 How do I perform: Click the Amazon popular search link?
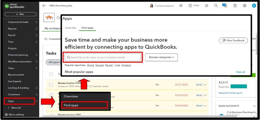pos(126,65)
